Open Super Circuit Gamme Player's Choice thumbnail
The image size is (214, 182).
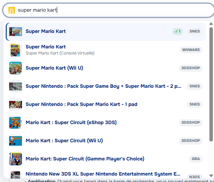click(16, 159)
